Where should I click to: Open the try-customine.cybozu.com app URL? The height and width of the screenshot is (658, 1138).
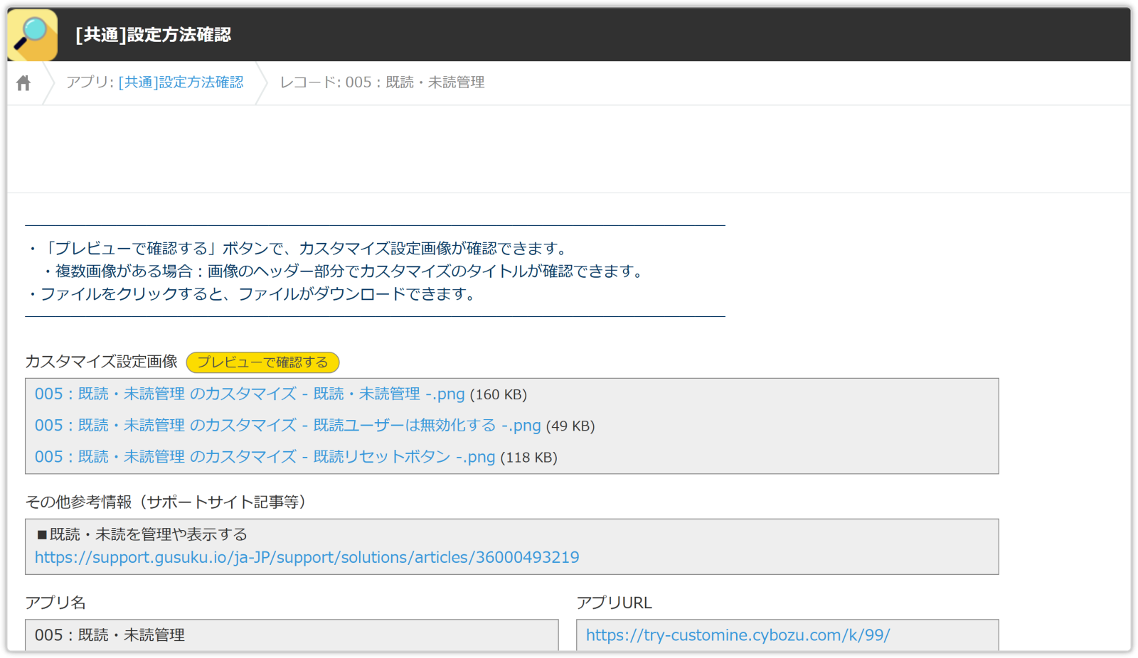[x=738, y=635]
